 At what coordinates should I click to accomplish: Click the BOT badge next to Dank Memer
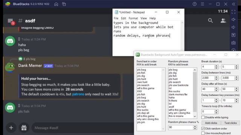(48, 66)
